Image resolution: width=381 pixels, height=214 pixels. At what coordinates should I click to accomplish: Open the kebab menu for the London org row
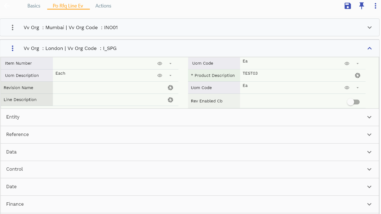tap(12, 48)
